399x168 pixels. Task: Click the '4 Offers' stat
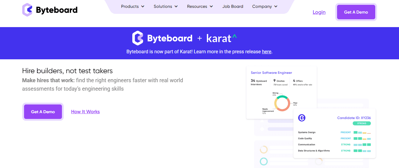302,82
